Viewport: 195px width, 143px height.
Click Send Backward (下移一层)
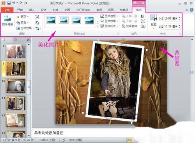131,21
